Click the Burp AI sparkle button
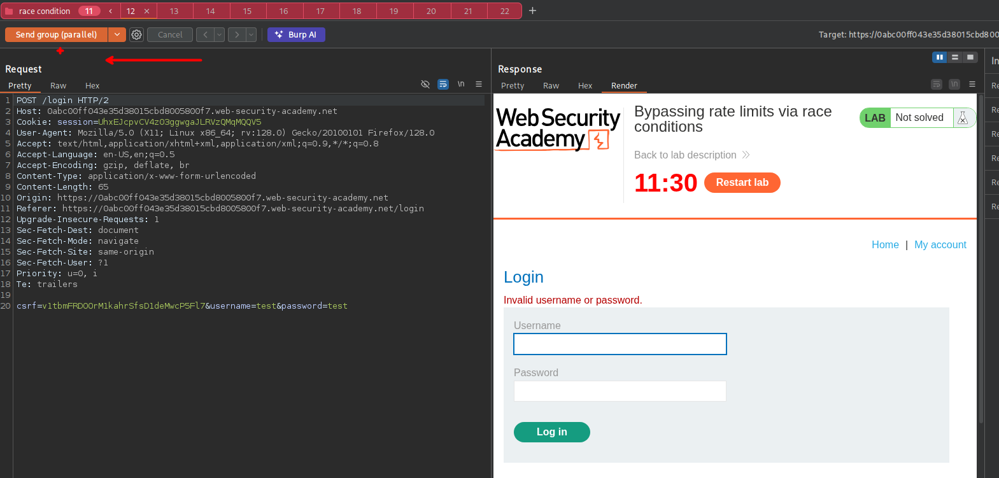This screenshot has width=999, height=478. point(296,35)
